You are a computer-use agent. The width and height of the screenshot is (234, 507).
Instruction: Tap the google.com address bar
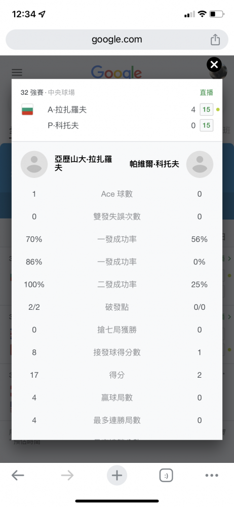pos(117,40)
